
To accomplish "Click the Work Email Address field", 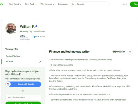I will [23, 97].
